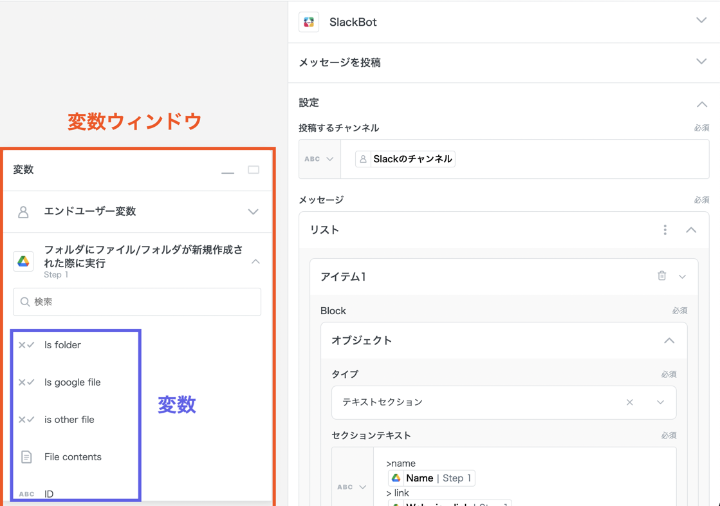Select the Is google file variable
The width and height of the screenshot is (720, 506).
pyautogui.click(x=72, y=382)
